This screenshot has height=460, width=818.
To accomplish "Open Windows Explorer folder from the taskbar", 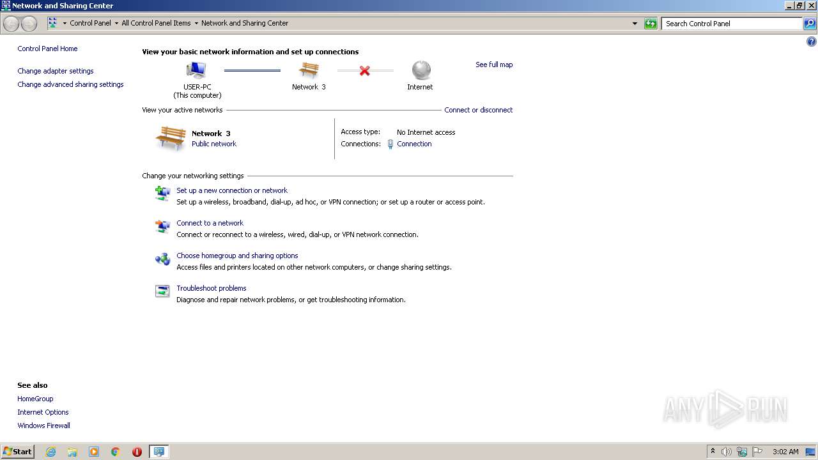I will (x=72, y=452).
